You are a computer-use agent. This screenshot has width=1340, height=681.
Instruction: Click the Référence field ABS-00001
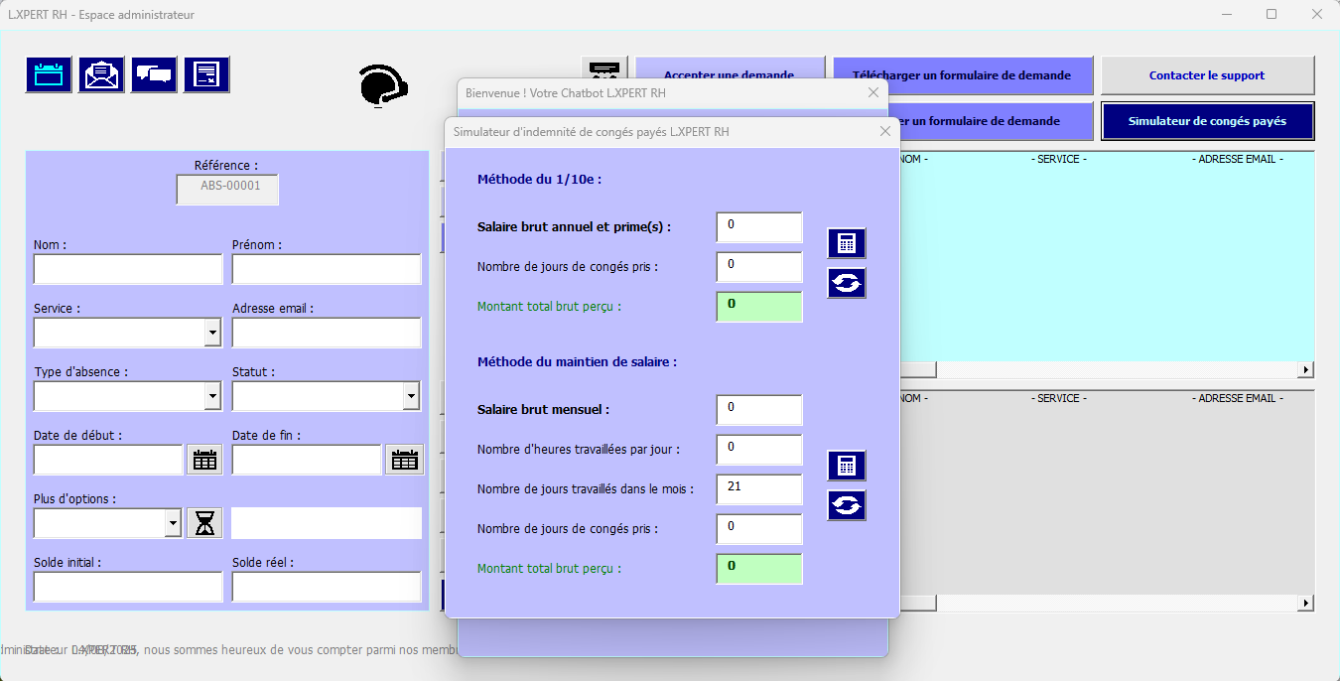click(227, 190)
